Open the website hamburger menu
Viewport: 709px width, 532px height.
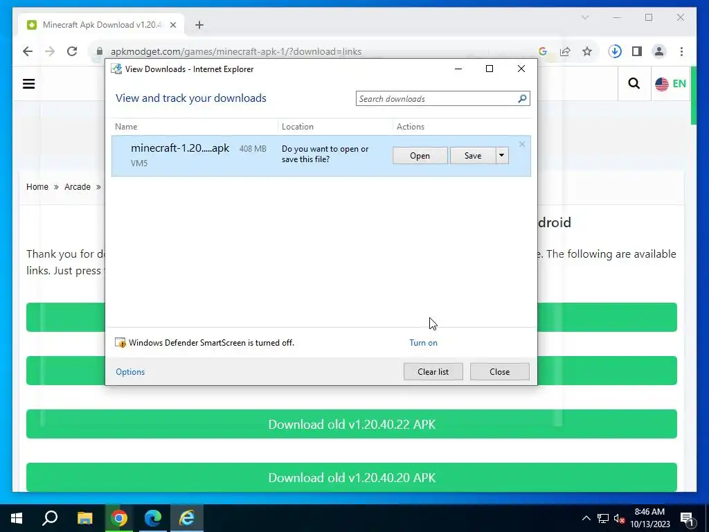click(x=29, y=84)
